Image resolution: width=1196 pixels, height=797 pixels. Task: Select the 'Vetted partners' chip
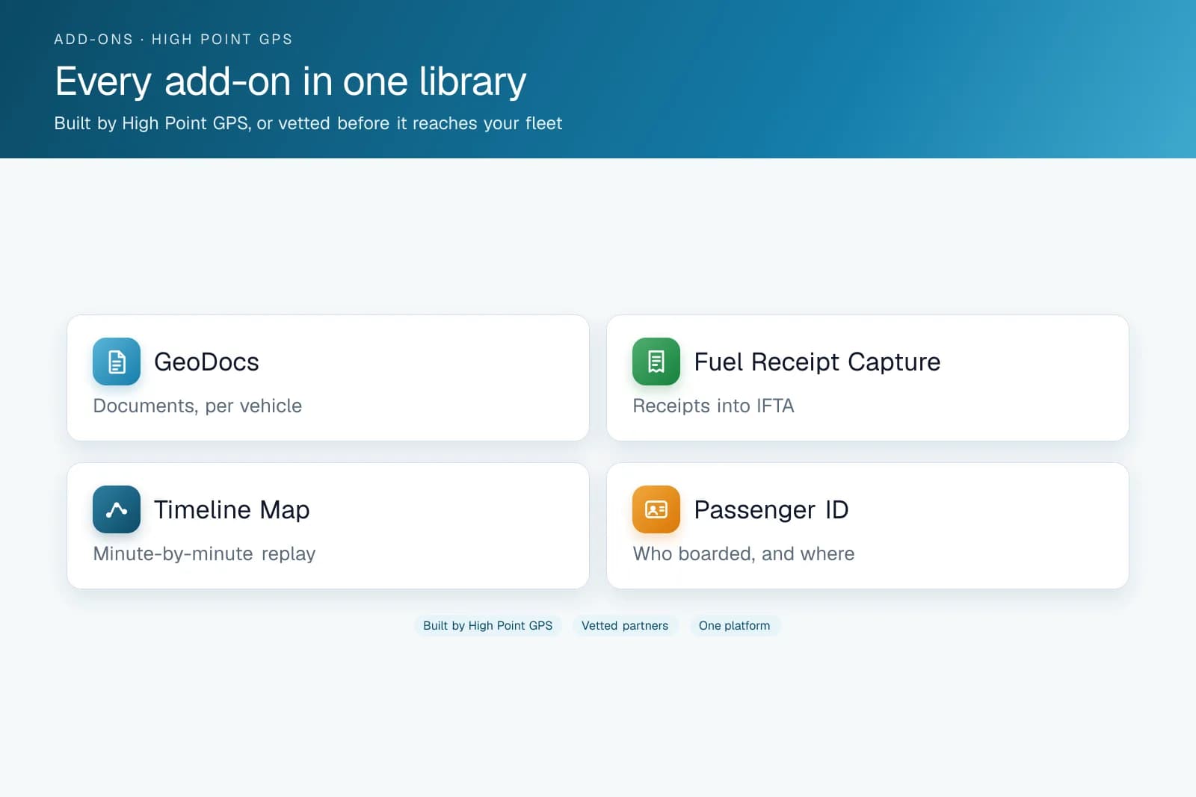[625, 626]
